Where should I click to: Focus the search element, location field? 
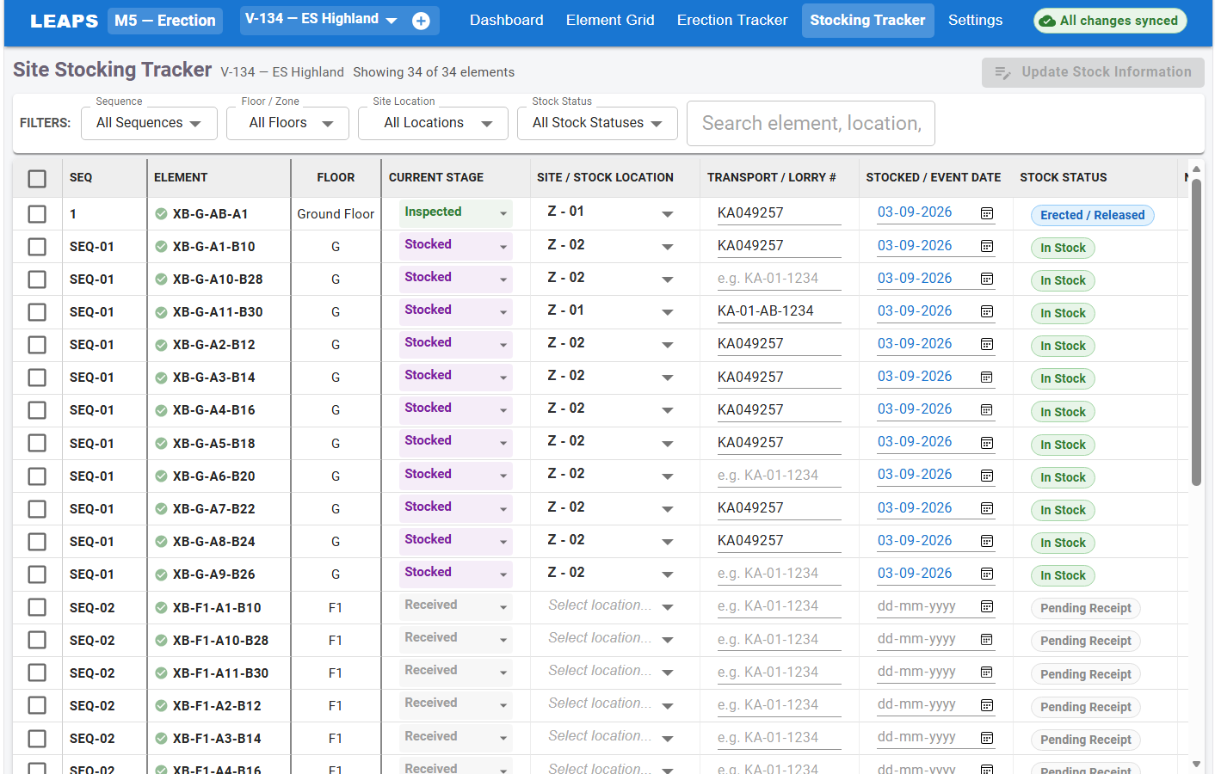tap(811, 123)
